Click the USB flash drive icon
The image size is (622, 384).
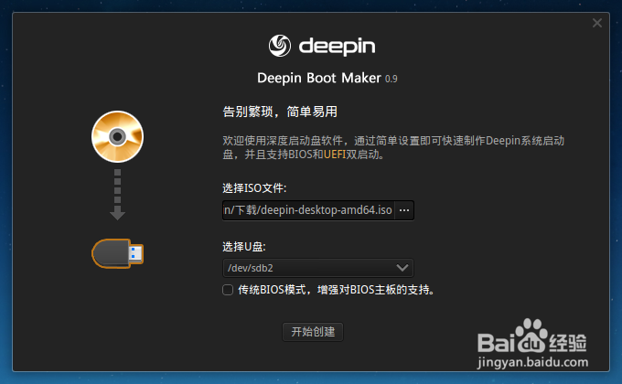(x=117, y=253)
